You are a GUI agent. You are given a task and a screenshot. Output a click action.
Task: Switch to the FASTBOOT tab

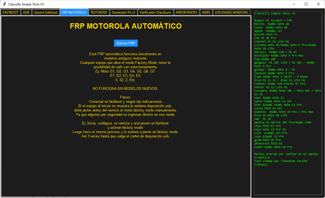point(11,12)
